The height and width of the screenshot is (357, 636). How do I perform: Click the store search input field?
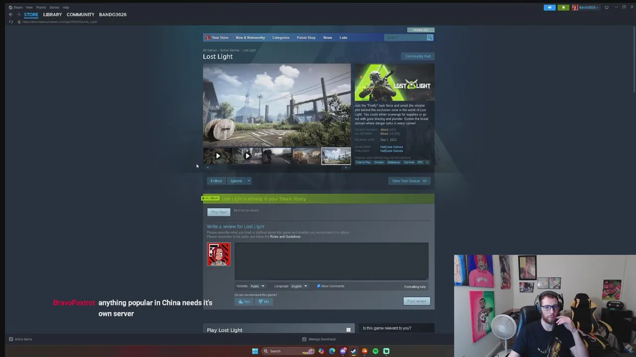[x=405, y=38]
